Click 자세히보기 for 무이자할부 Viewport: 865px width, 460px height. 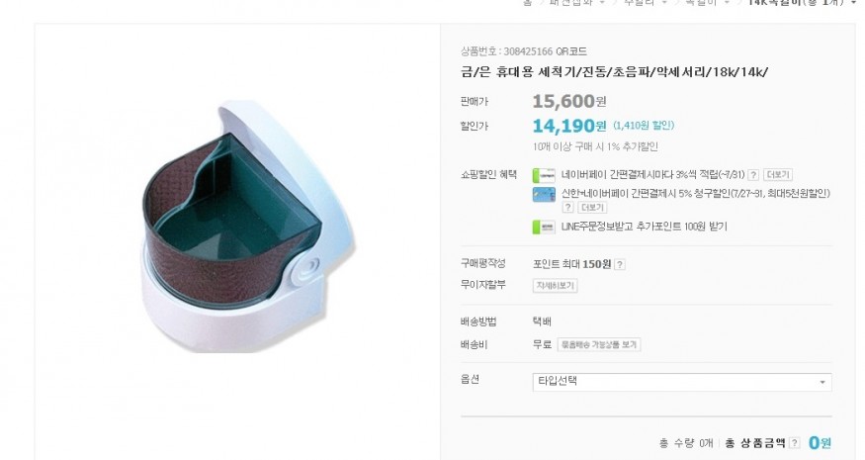click(x=555, y=286)
